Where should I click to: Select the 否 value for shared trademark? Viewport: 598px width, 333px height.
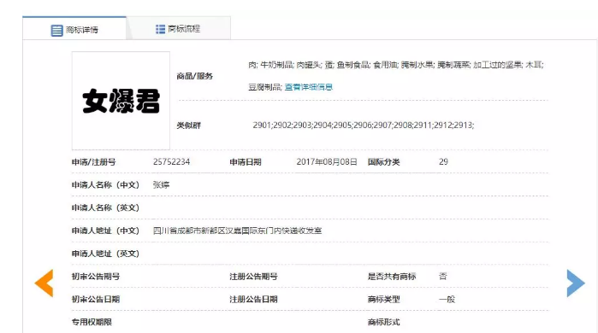[x=443, y=277]
